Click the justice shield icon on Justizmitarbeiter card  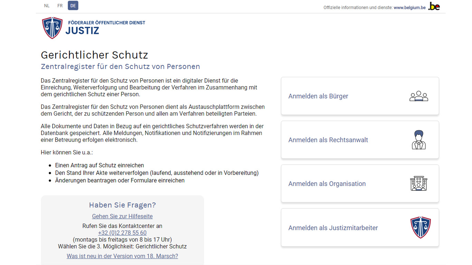(x=420, y=227)
